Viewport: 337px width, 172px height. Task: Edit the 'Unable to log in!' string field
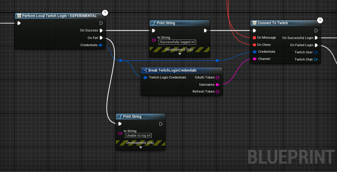[x=138, y=135]
